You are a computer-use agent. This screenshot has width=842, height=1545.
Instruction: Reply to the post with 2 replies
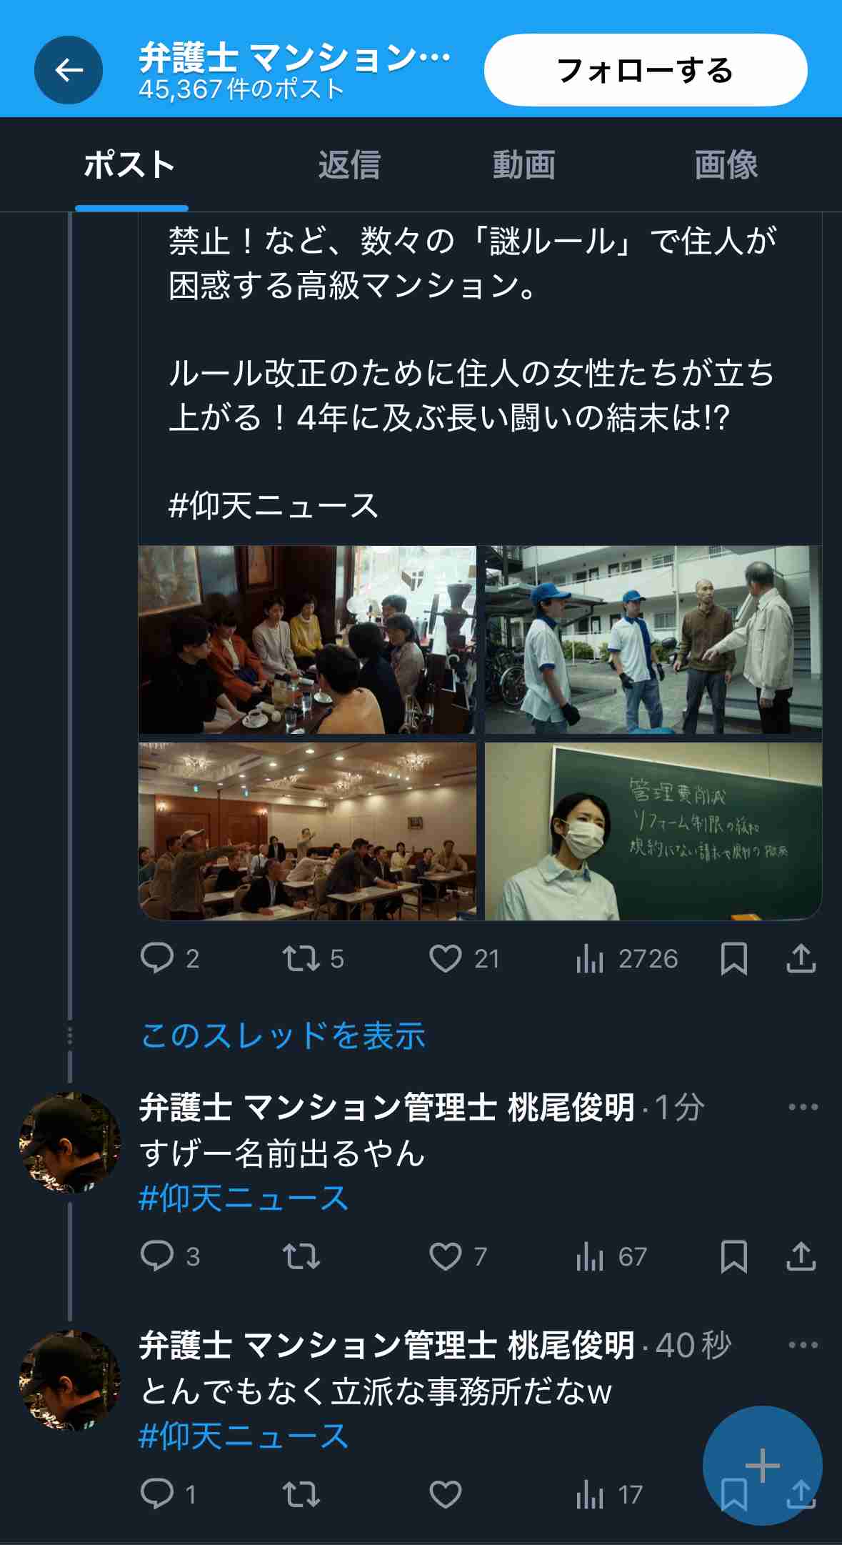tap(170, 958)
